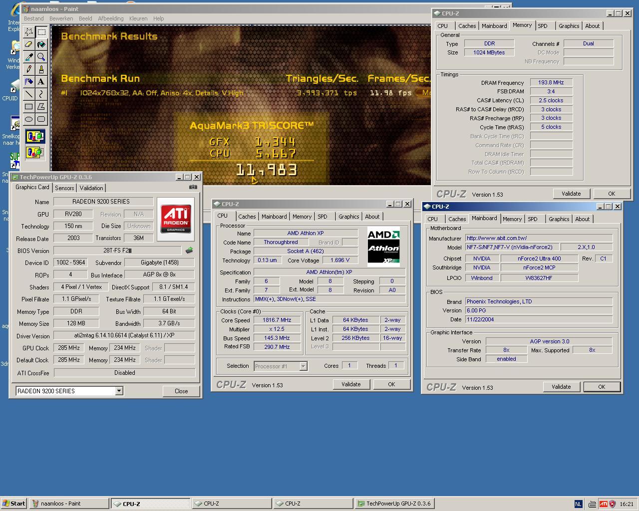Switch to the Validation tab in GPU-Z
Image resolution: width=639 pixels, height=511 pixels.
pyautogui.click(x=91, y=188)
